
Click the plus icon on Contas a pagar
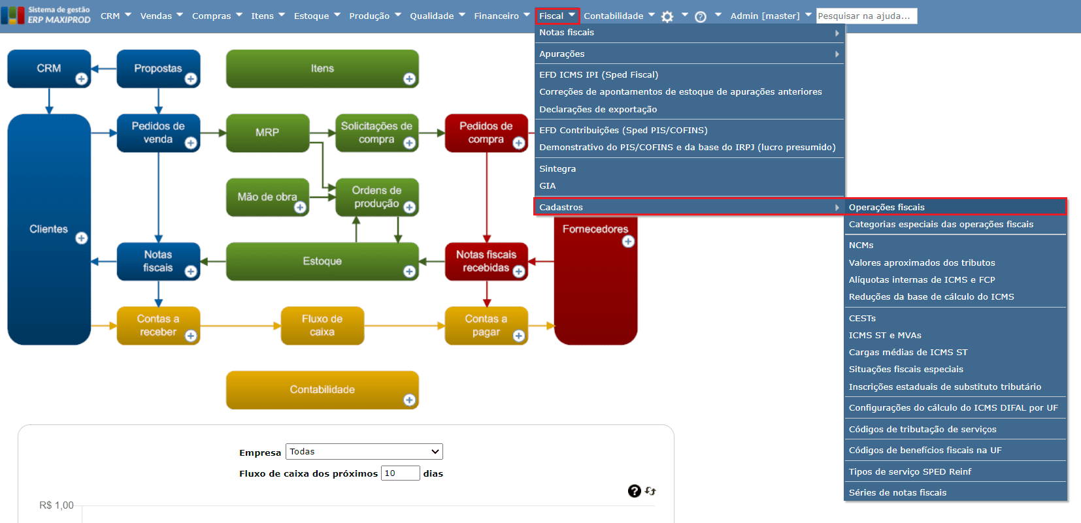coord(519,336)
